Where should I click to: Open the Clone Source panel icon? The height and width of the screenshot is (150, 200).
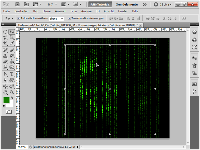coord(194,73)
